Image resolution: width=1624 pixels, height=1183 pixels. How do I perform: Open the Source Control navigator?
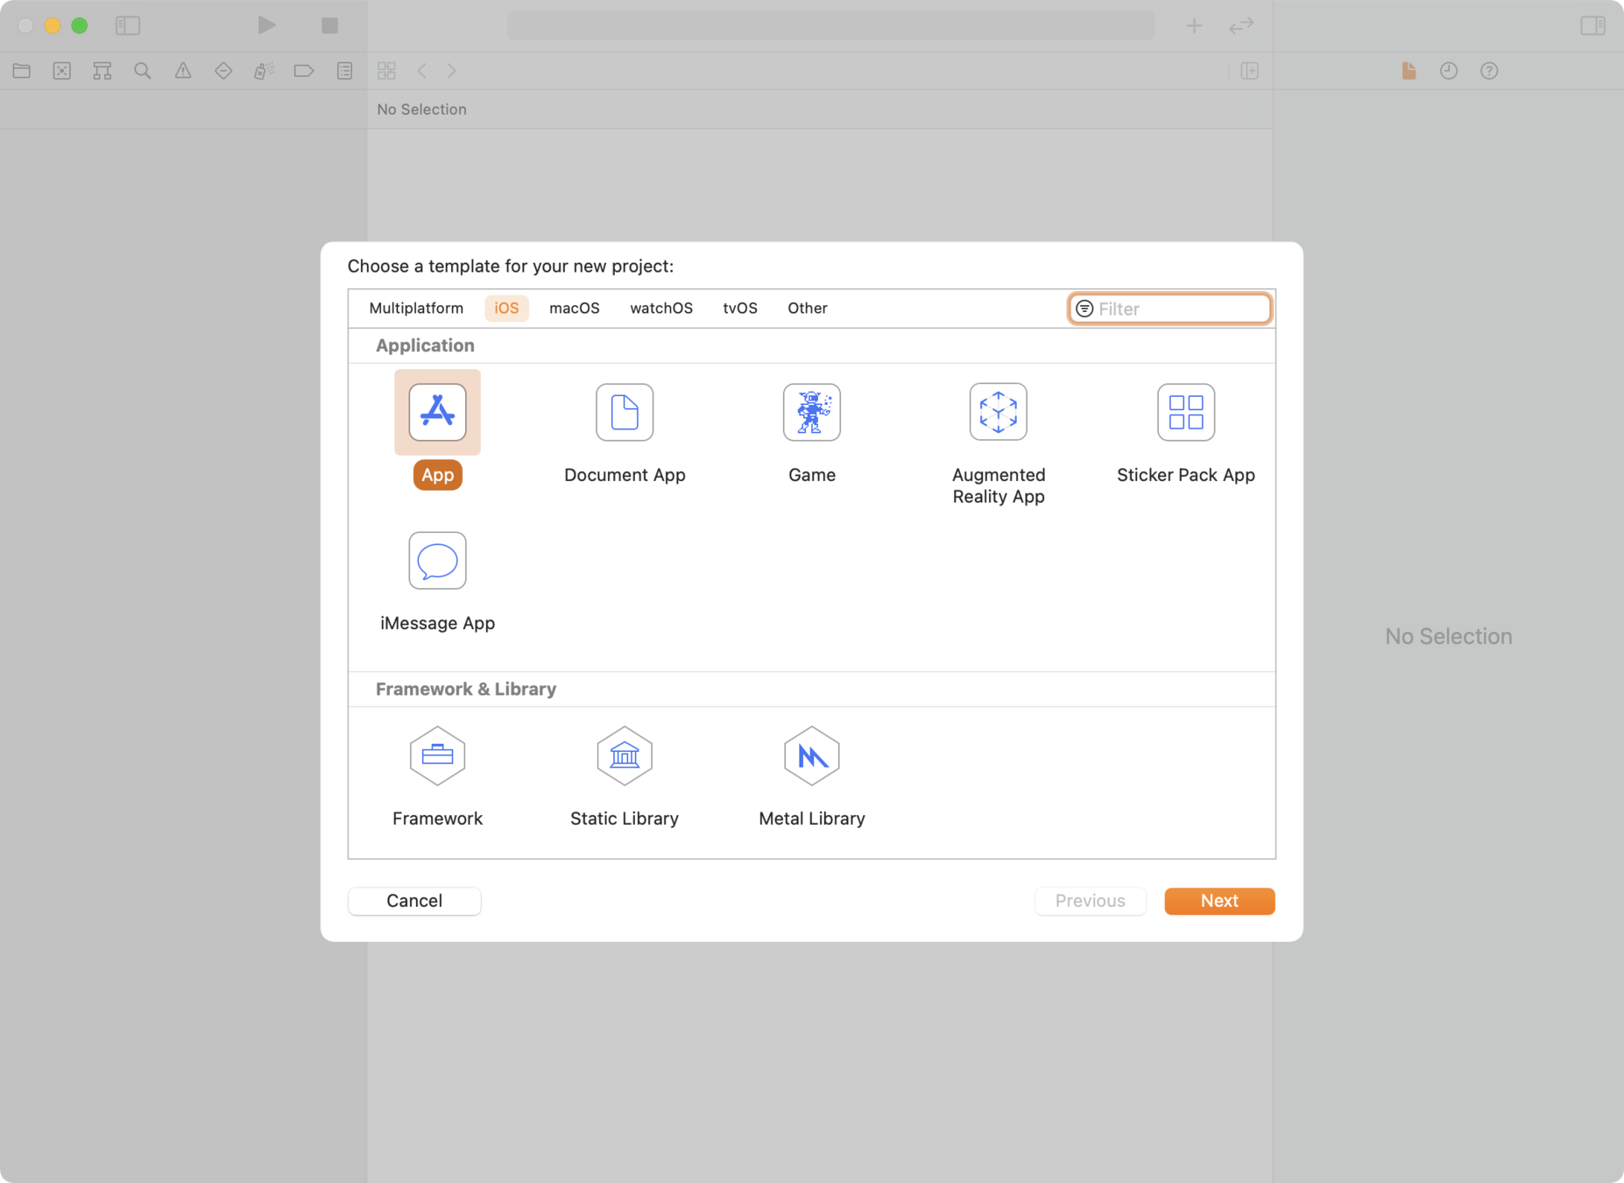coord(62,71)
